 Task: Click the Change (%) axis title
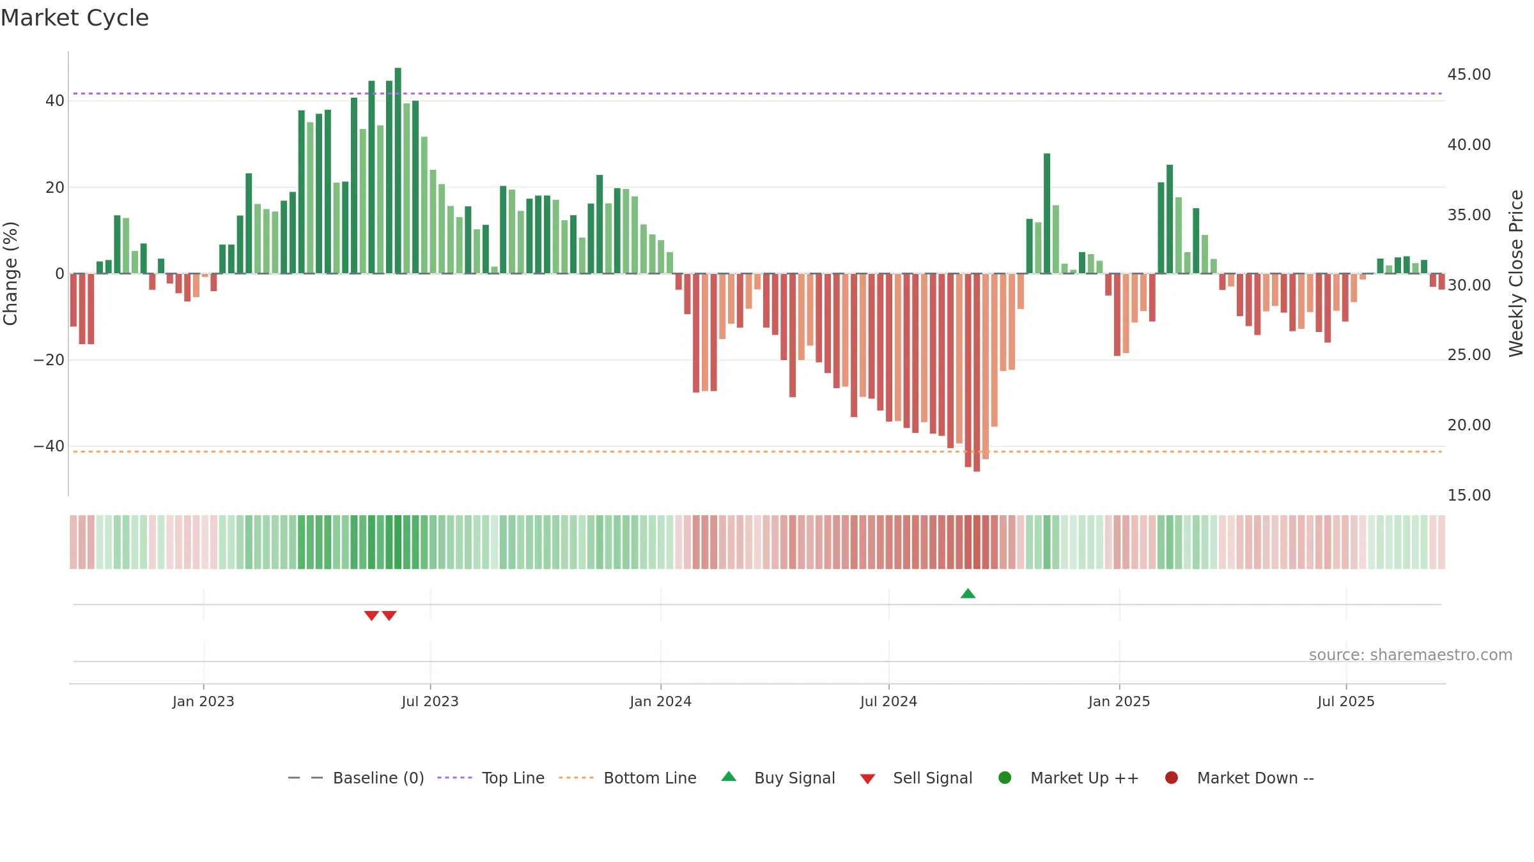click(x=10, y=273)
